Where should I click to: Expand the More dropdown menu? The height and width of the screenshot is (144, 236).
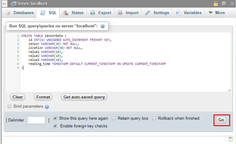[217, 13]
